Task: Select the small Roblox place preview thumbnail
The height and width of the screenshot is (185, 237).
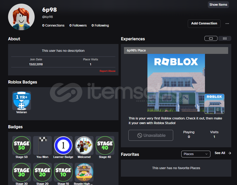Action: click(214, 104)
